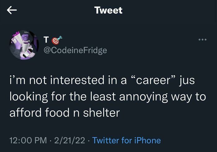Go back using the left arrow
Viewport: 217px width, 152px height.
[11, 10]
